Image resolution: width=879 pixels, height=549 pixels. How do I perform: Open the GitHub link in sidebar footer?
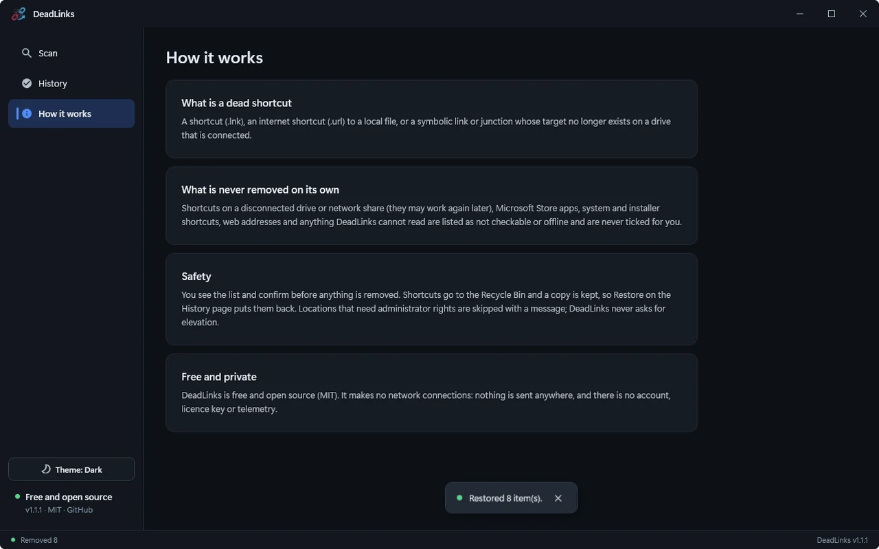pos(80,510)
